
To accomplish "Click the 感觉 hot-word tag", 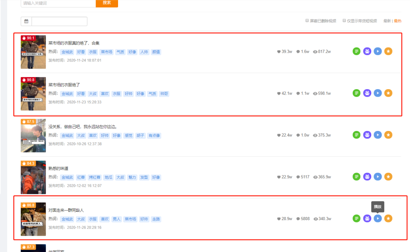I will [128, 135].
